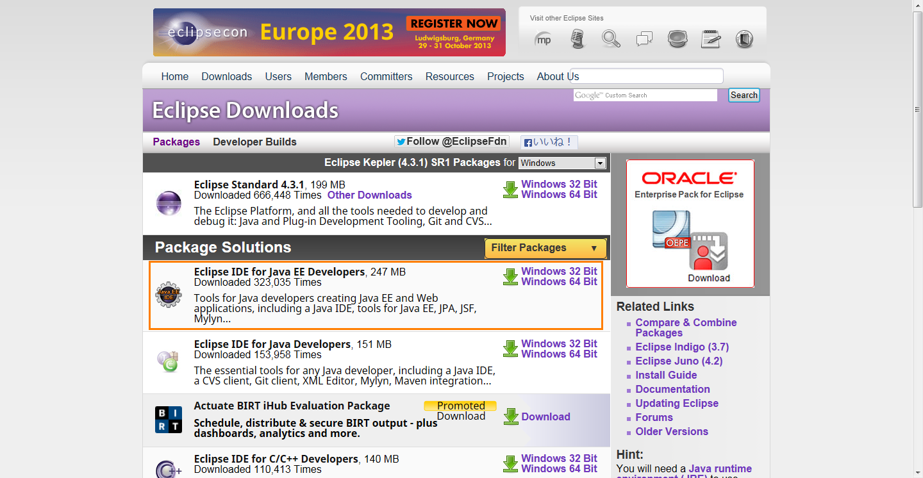The height and width of the screenshot is (478, 923).
Task: Click green download arrow for Java Developers
Action: [510, 349]
